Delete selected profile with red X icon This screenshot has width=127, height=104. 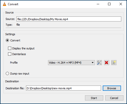[x=106, y=63]
